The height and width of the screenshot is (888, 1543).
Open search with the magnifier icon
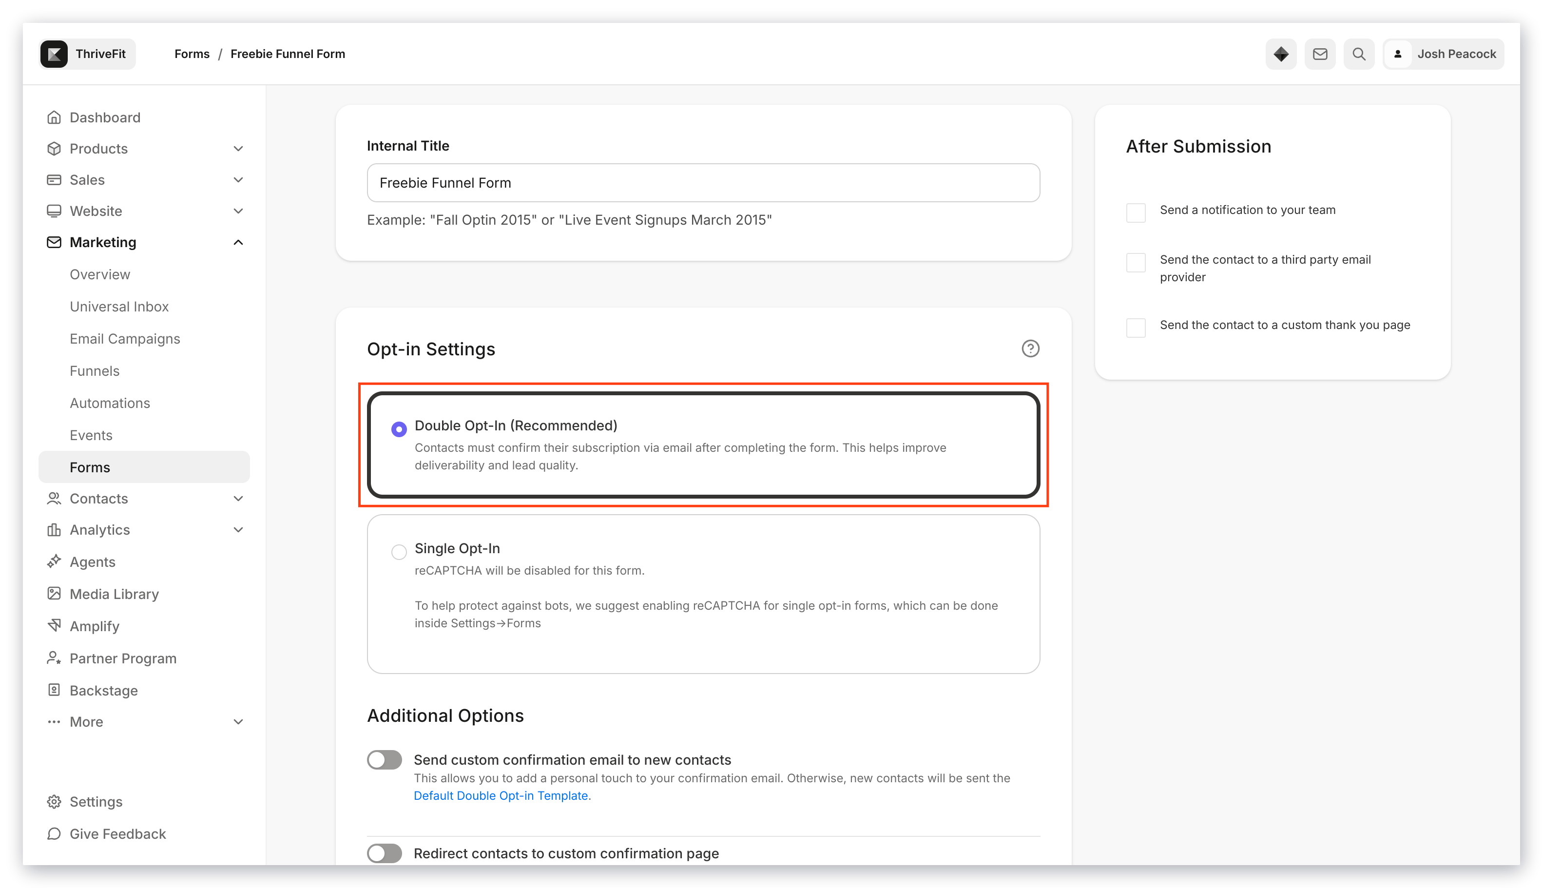1358,54
